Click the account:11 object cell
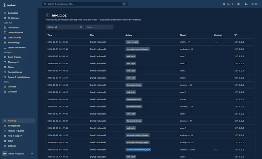262x159 pixels. point(185,99)
